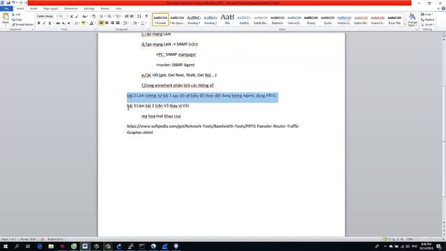Open Windows Start menu

click(5, 246)
